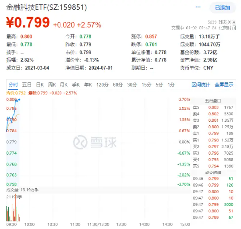Viewport: 241px width, 229px height.
Task: Click the 成立日 date 2021-03-04
Action: click(37, 68)
